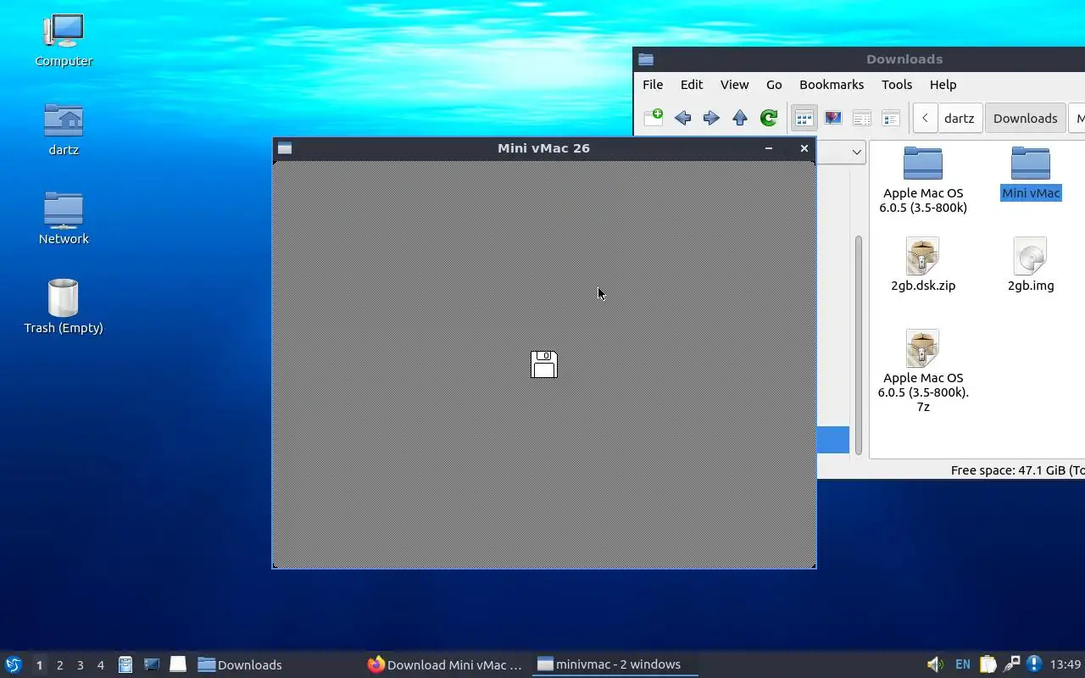Switch to compact list view mode
1085x678 pixels.
(x=862, y=118)
